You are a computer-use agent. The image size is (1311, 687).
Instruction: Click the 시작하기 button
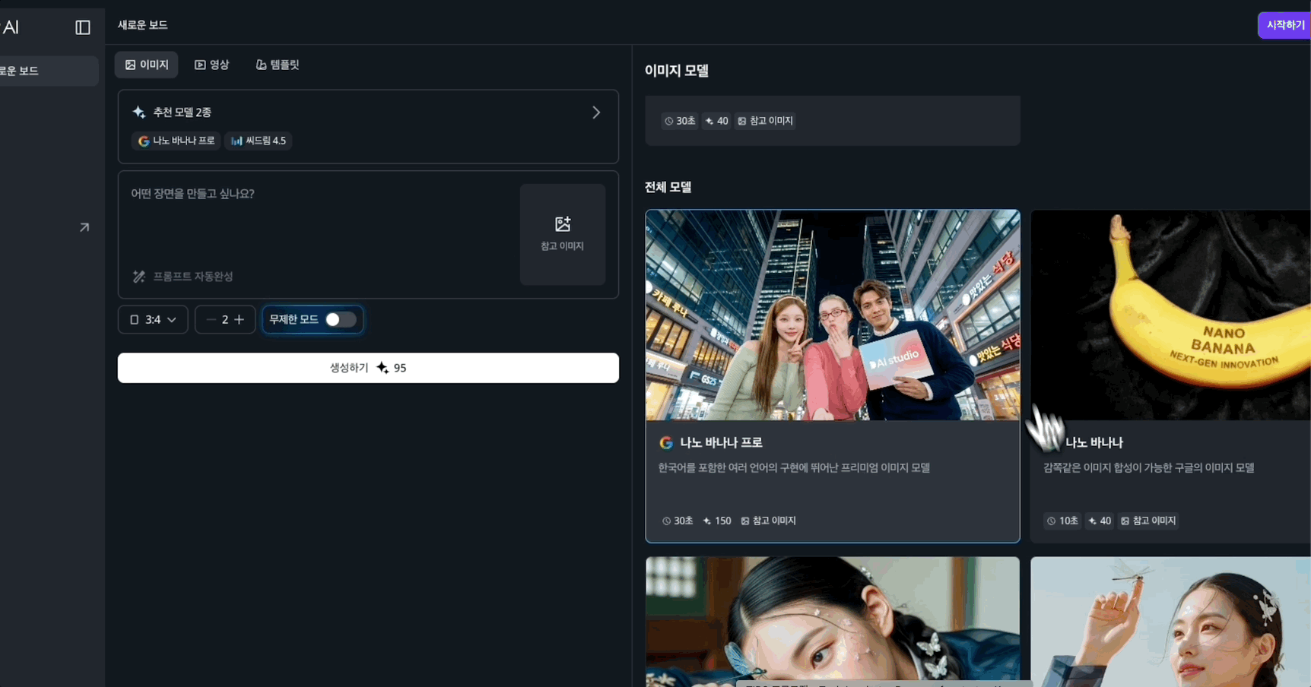pyautogui.click(x=1284, y=25)
